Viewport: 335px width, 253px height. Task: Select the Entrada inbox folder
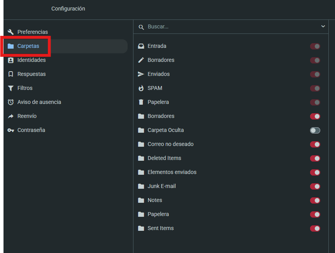click(x=157, y=46)
